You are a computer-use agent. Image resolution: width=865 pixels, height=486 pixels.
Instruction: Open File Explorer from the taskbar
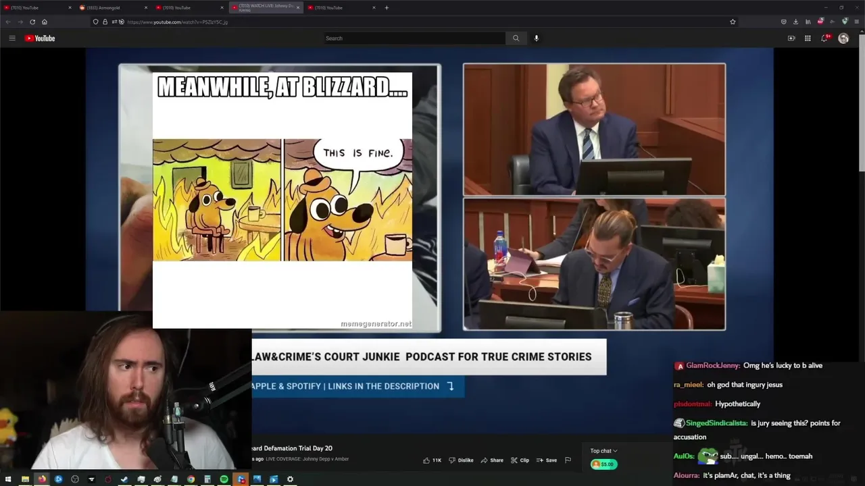[25, 479]
